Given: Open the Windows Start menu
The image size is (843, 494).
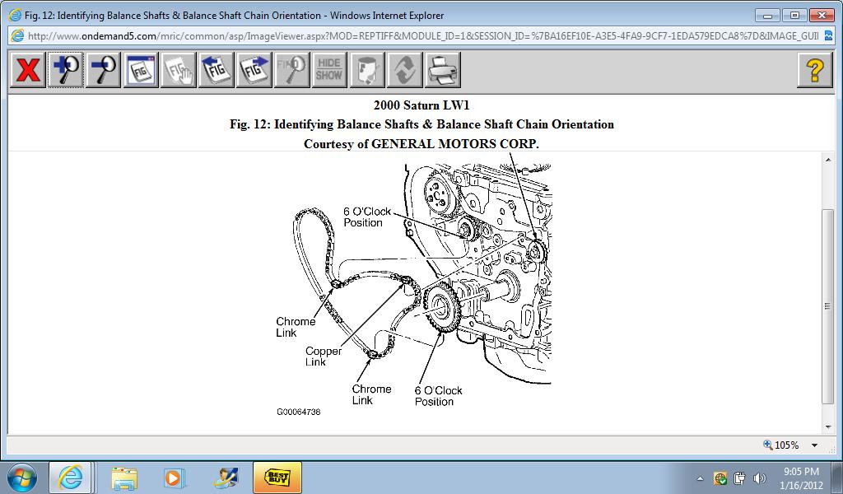Looking at the screenshot, I should tap(22, 478).
